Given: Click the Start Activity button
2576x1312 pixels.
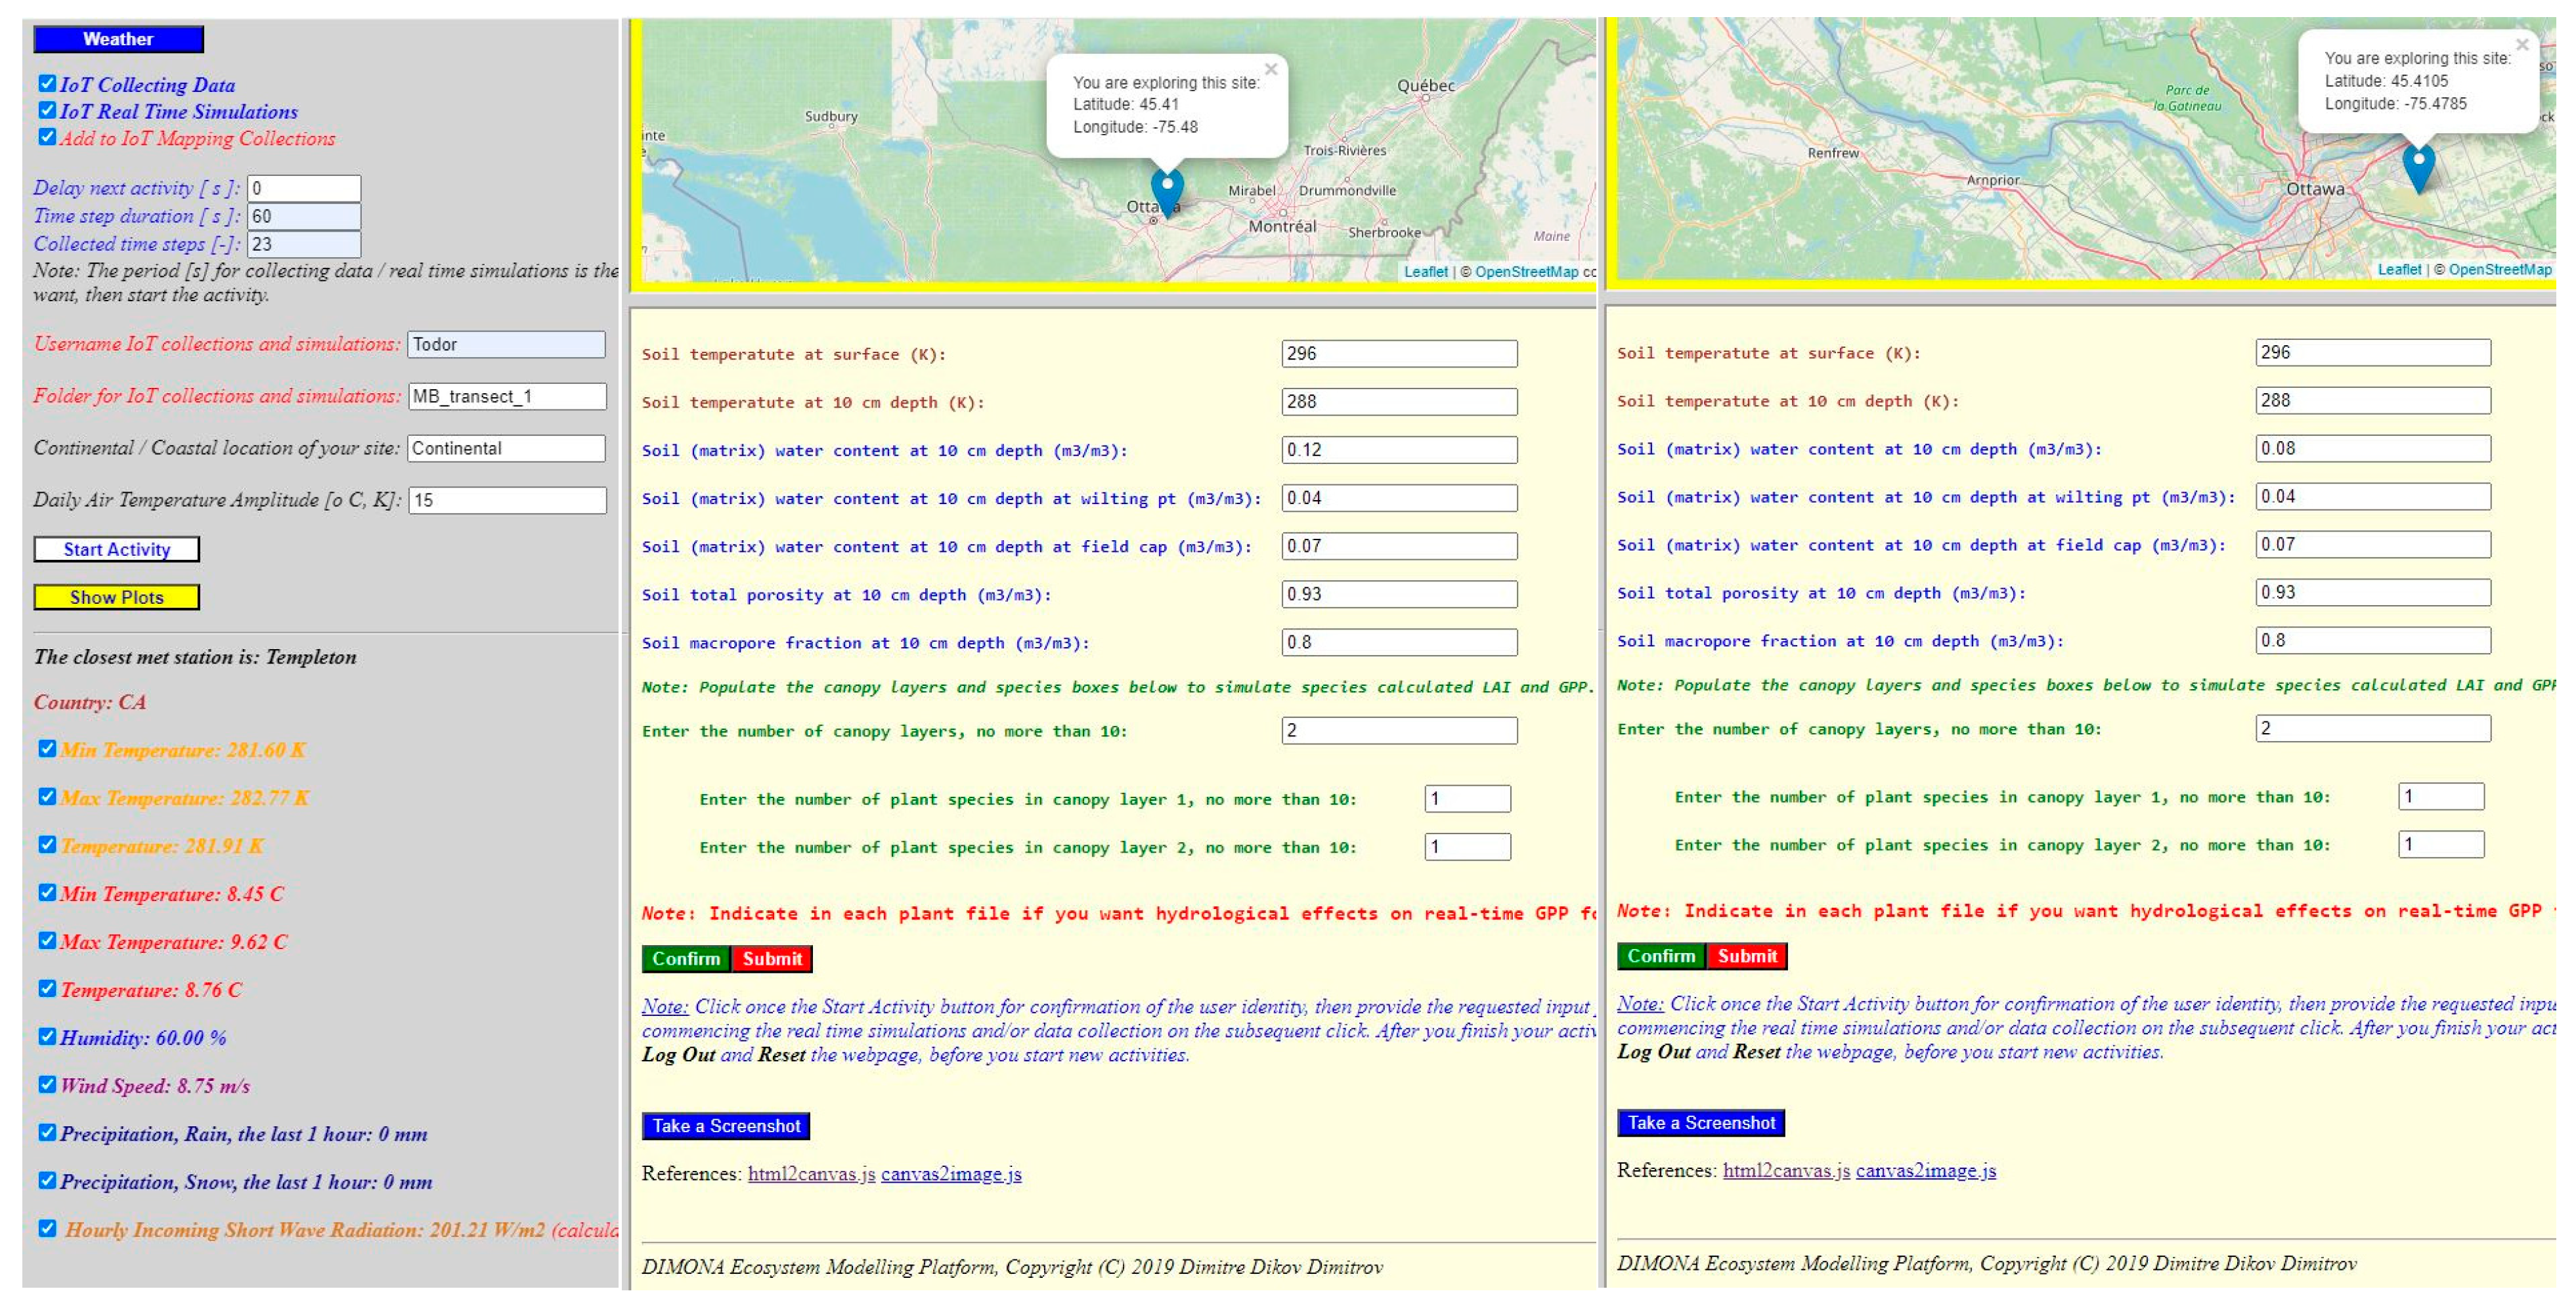Looking at the screenshot, I should pos(117,549).
